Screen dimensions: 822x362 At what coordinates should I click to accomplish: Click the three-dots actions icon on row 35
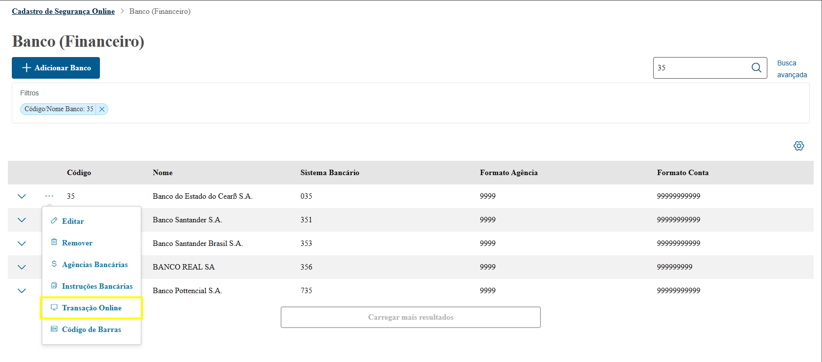[x=49, y=196]
